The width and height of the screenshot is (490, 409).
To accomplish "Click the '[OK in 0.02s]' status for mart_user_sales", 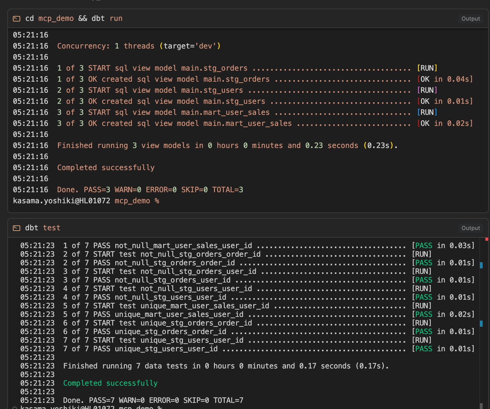I will tap(445, 123).
